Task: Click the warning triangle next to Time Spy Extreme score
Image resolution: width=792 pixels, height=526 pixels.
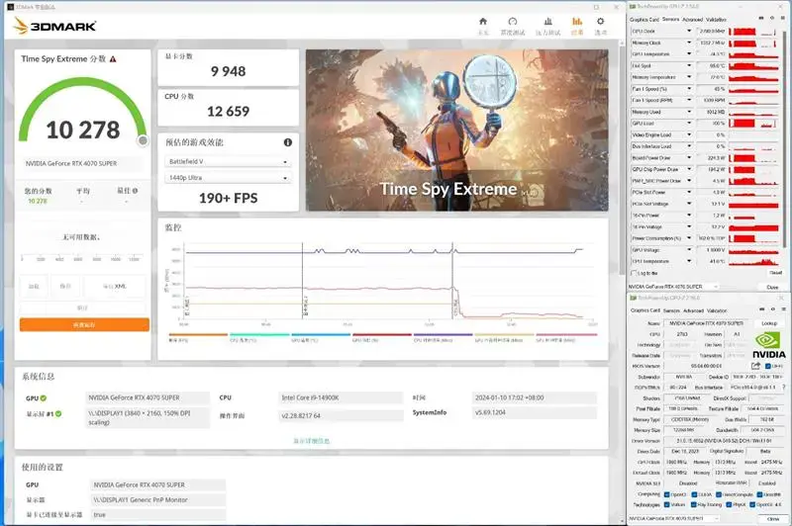Action: click(113, 59)
